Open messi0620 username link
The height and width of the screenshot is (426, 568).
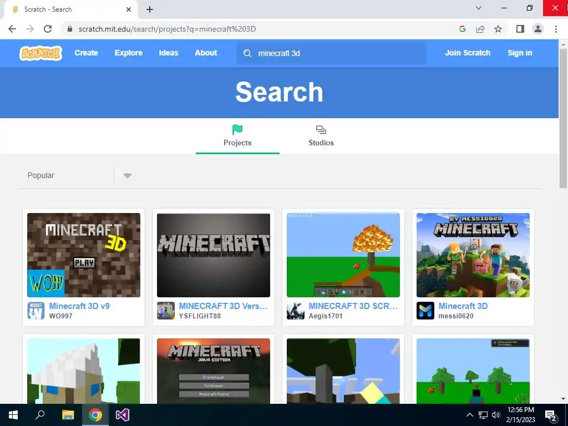coord(456,316)
